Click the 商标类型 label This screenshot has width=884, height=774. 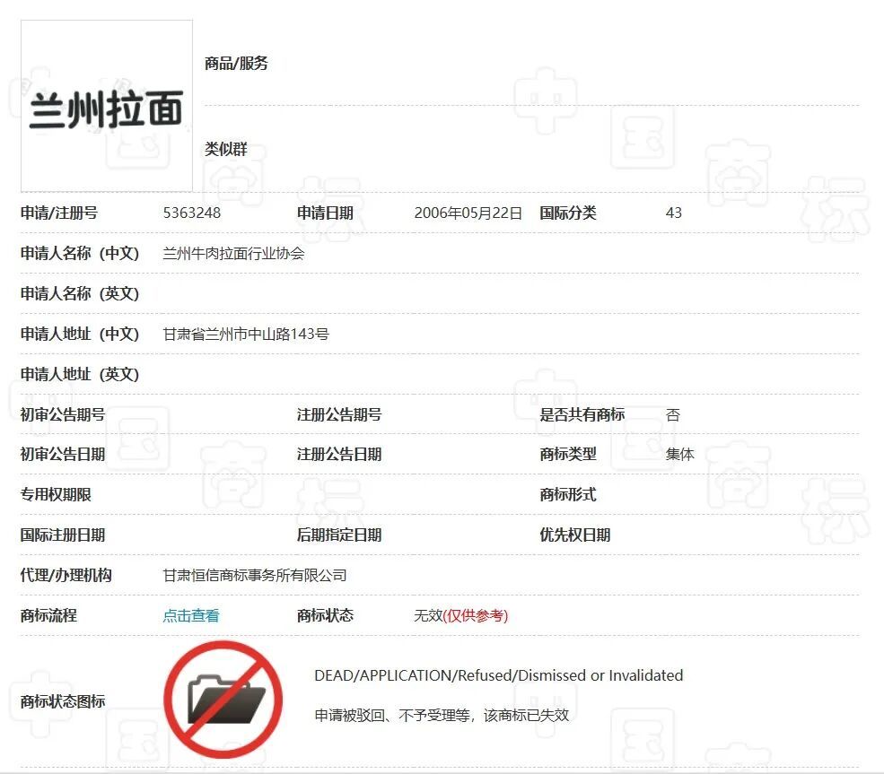click(568, 454)
